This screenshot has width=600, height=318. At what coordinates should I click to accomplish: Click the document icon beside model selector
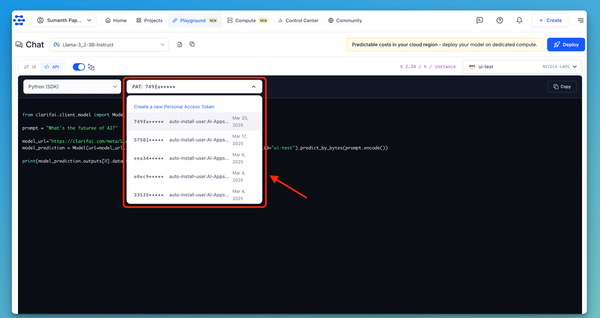[180, 44]
